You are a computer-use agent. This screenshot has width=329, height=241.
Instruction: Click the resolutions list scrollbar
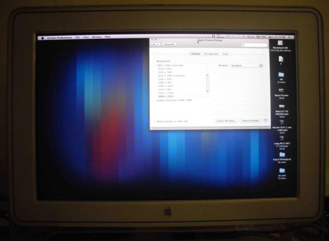pos(208,82)
